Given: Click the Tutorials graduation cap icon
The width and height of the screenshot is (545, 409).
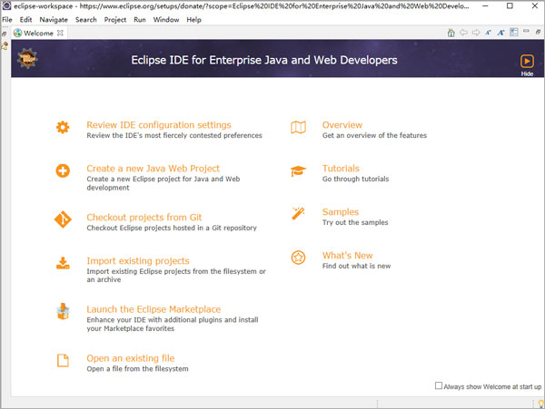Looking at the screenshot, I should coord(298,171).
